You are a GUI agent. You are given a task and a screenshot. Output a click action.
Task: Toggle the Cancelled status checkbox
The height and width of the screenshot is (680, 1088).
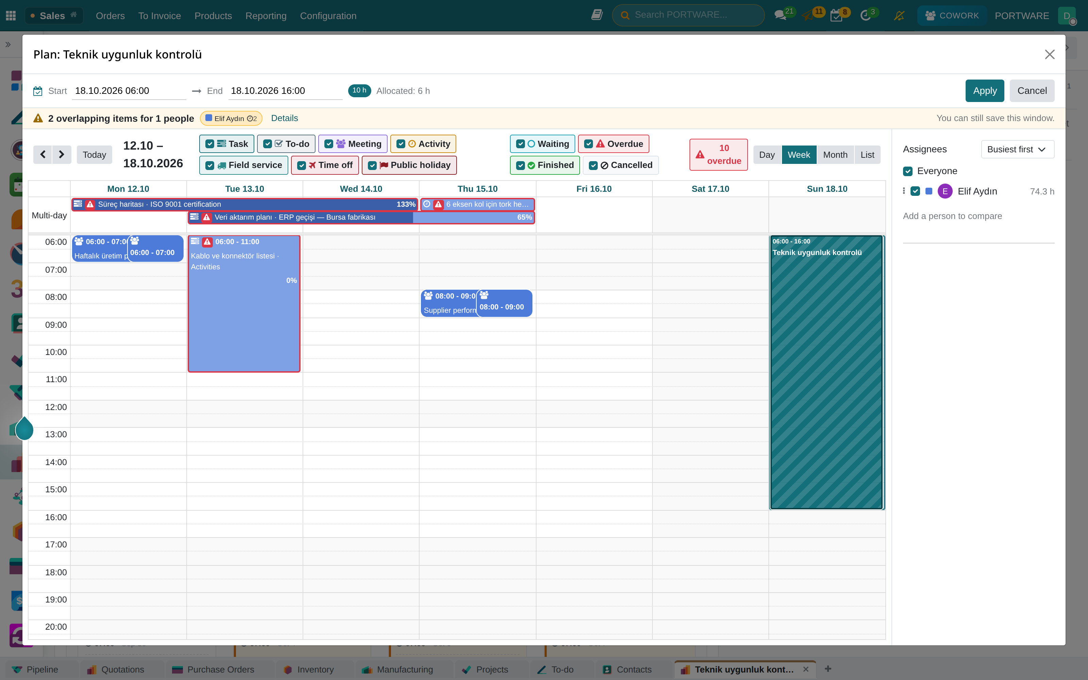(593, 166)
